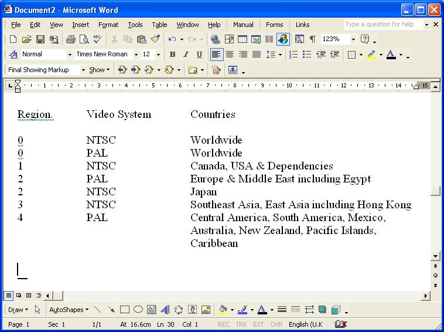
Task: Open the AutoShapes menu
Action: [x=69, y=310]
